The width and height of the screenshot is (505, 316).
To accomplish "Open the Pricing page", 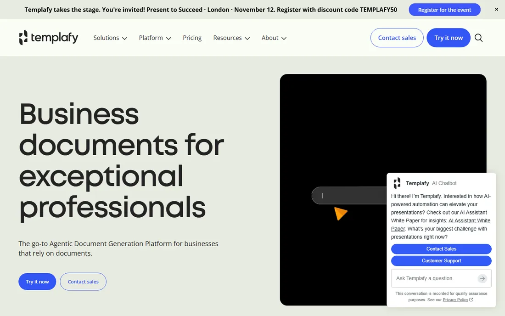I will click(x=192, y=38).
